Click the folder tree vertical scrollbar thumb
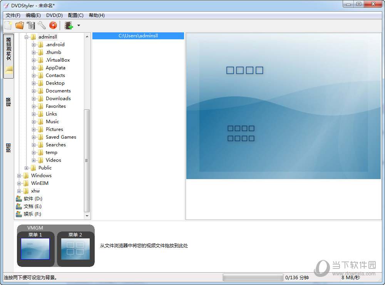Image resolution: width=385 pixels, height=285 pixels. tap(87, 161)
